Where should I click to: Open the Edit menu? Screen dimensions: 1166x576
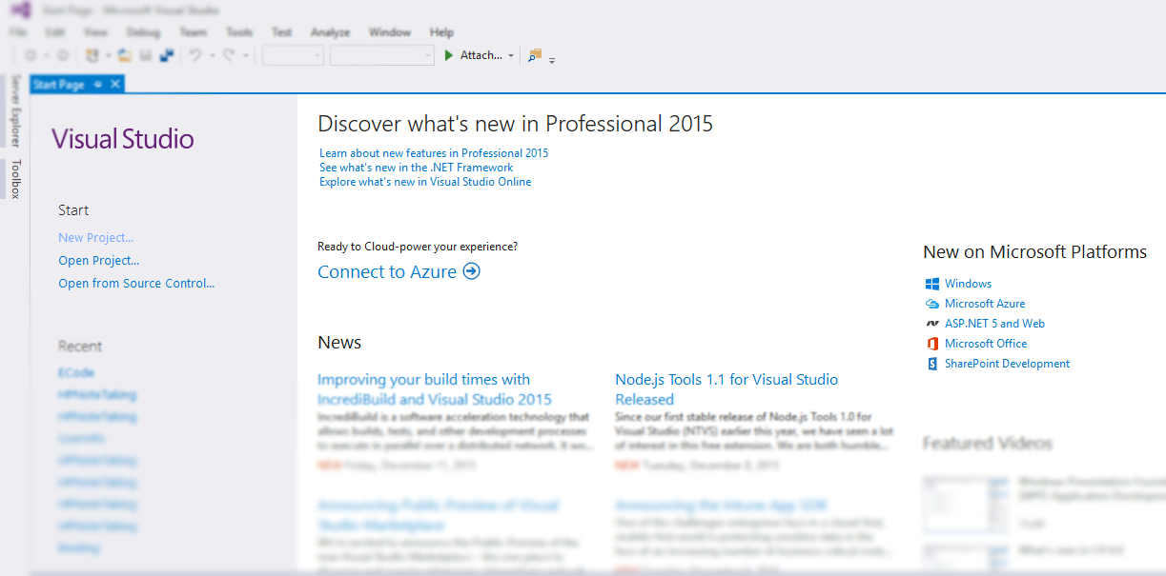pyautogui.click(x=54, y=32)
